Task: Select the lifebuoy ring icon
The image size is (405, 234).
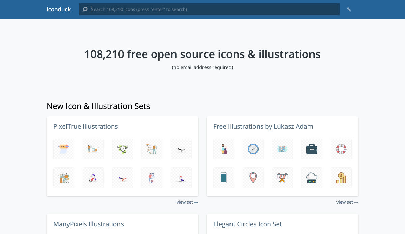Action: pyautogui.click(x=341, y=149)
